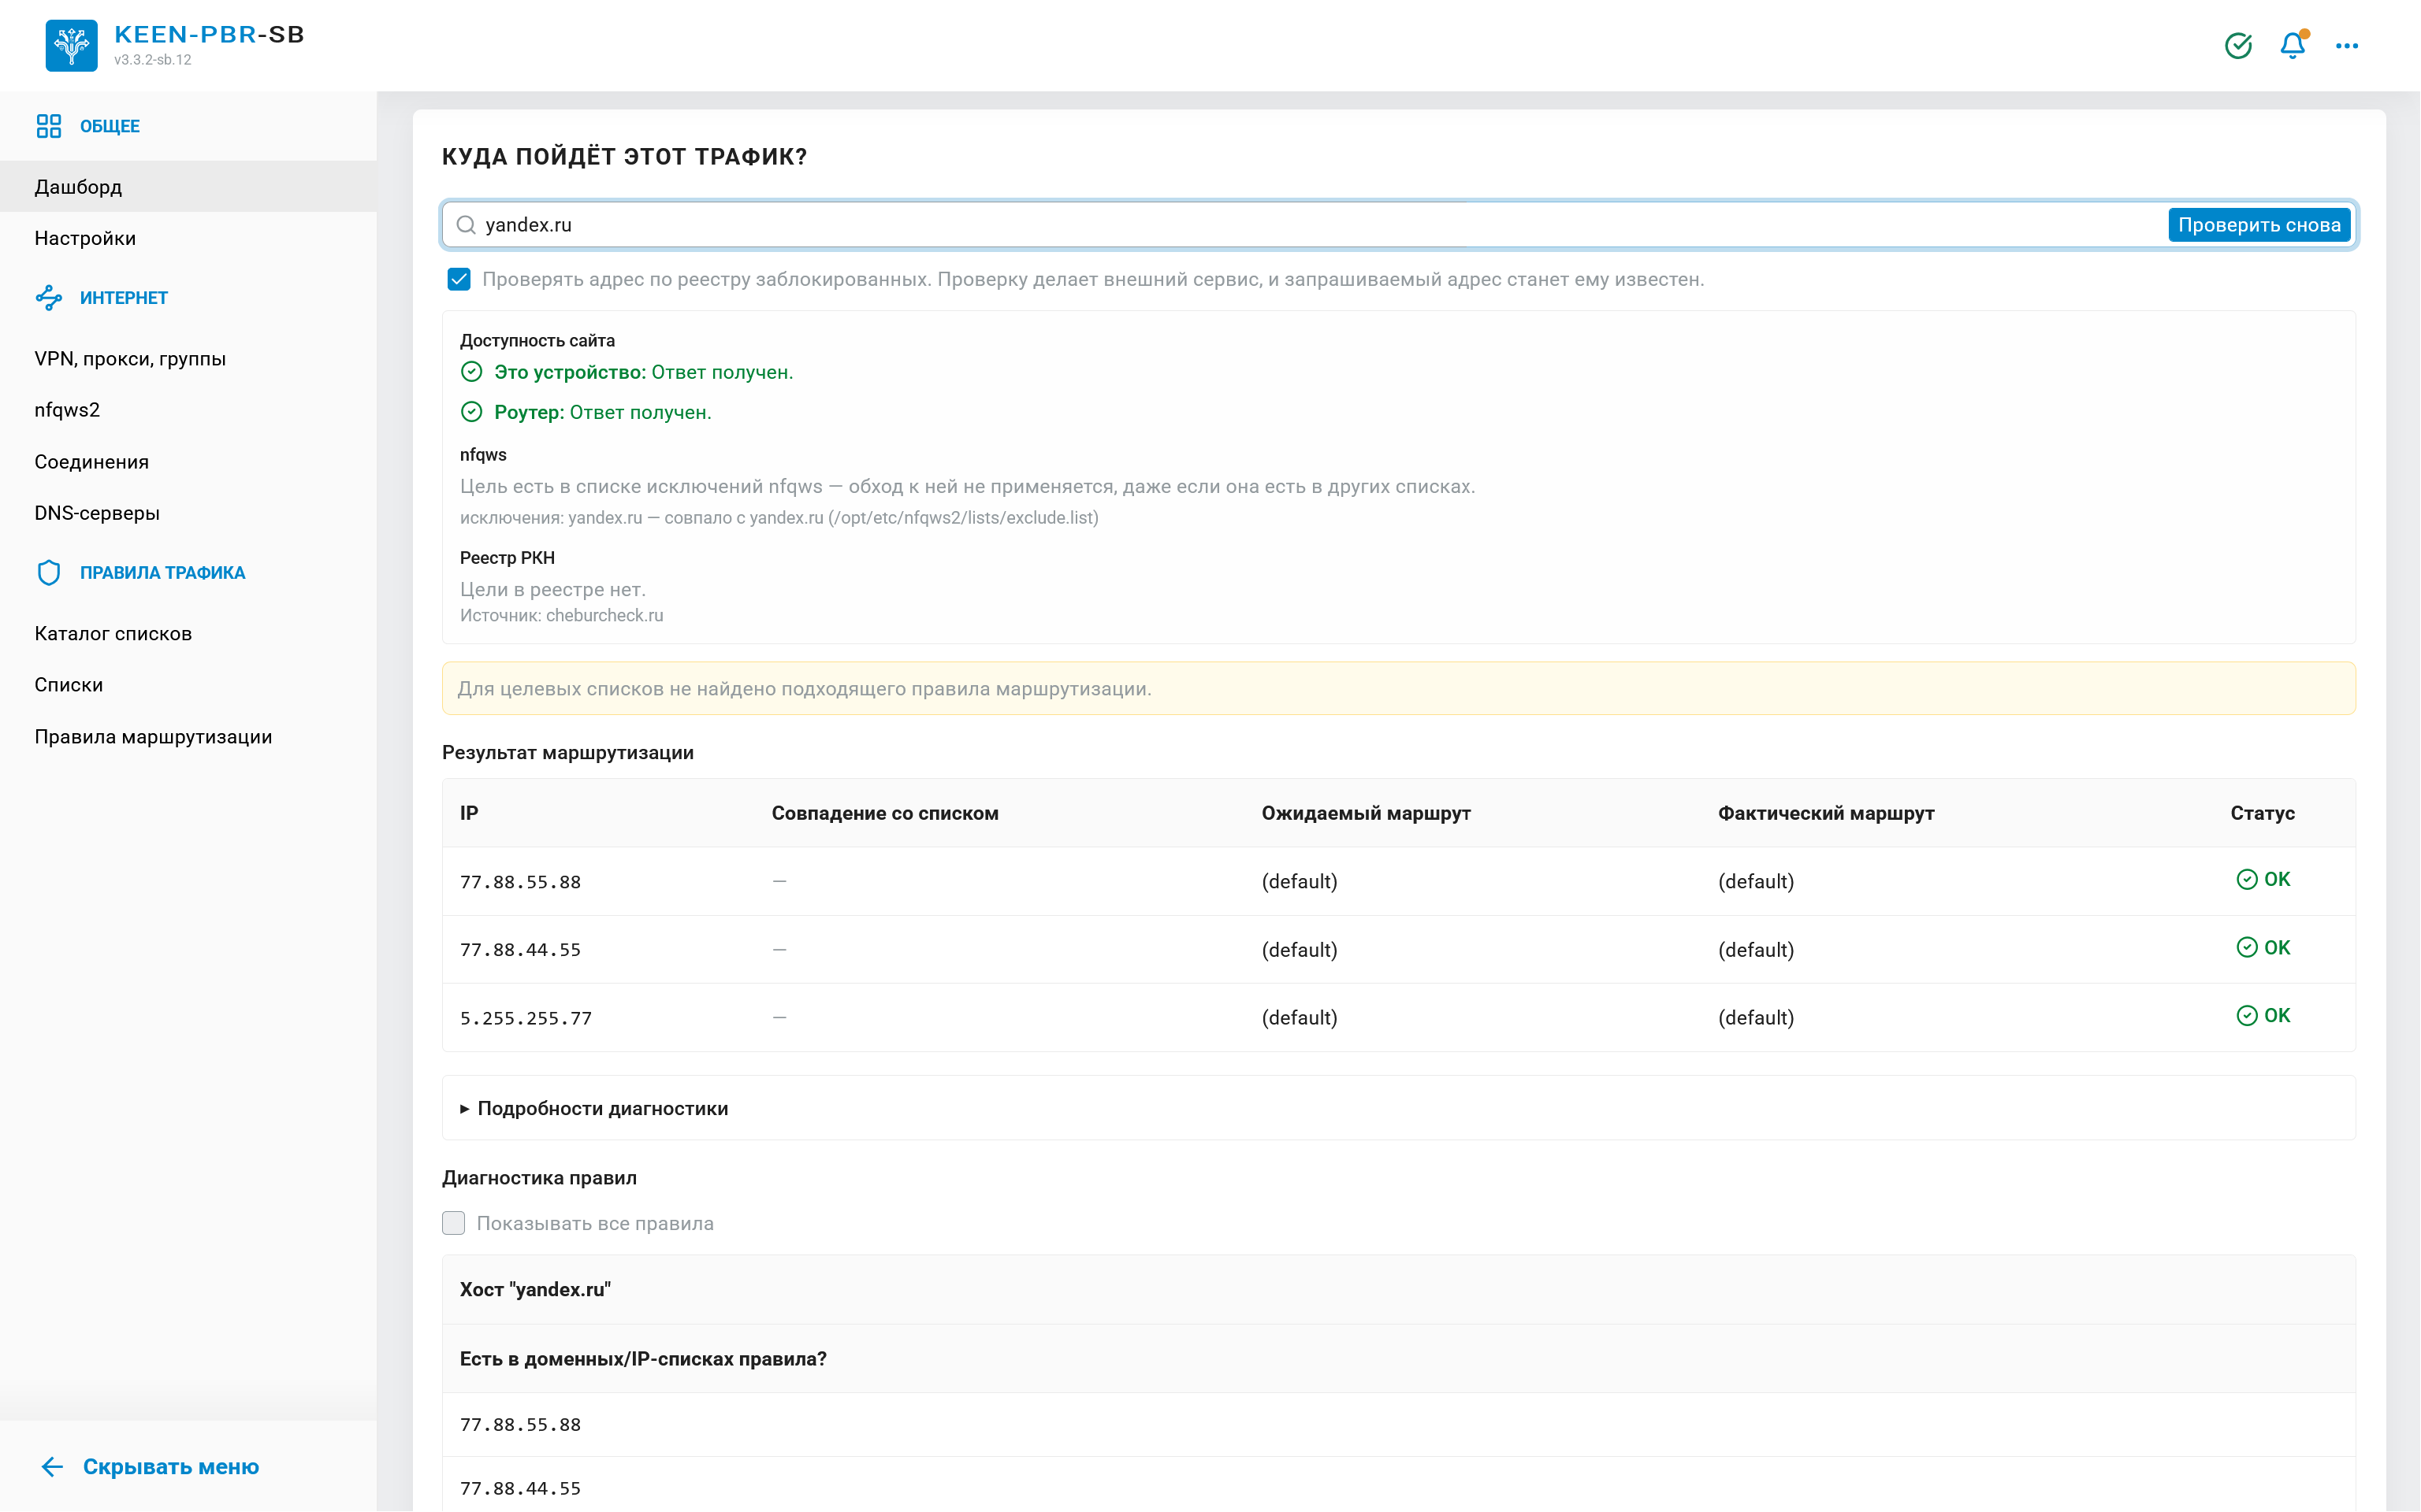Click Есть в доменных/IP-списках правила? row

tap(1399, 1359)
